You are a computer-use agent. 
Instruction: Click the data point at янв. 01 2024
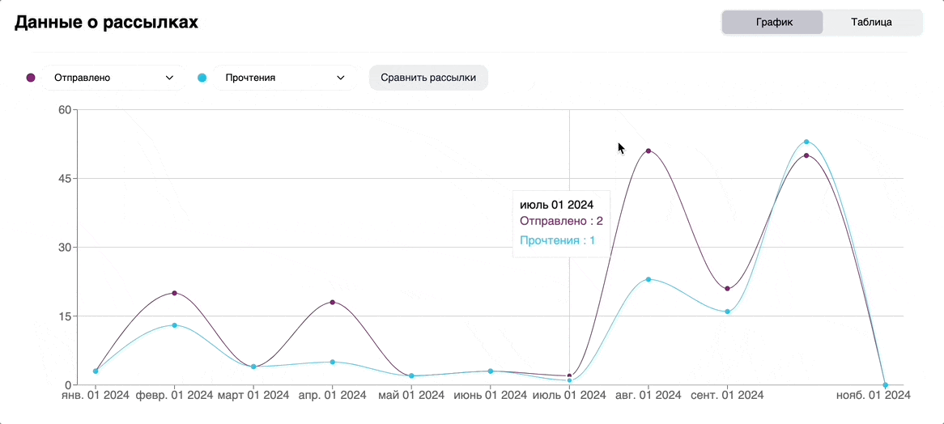coord(96,371)
